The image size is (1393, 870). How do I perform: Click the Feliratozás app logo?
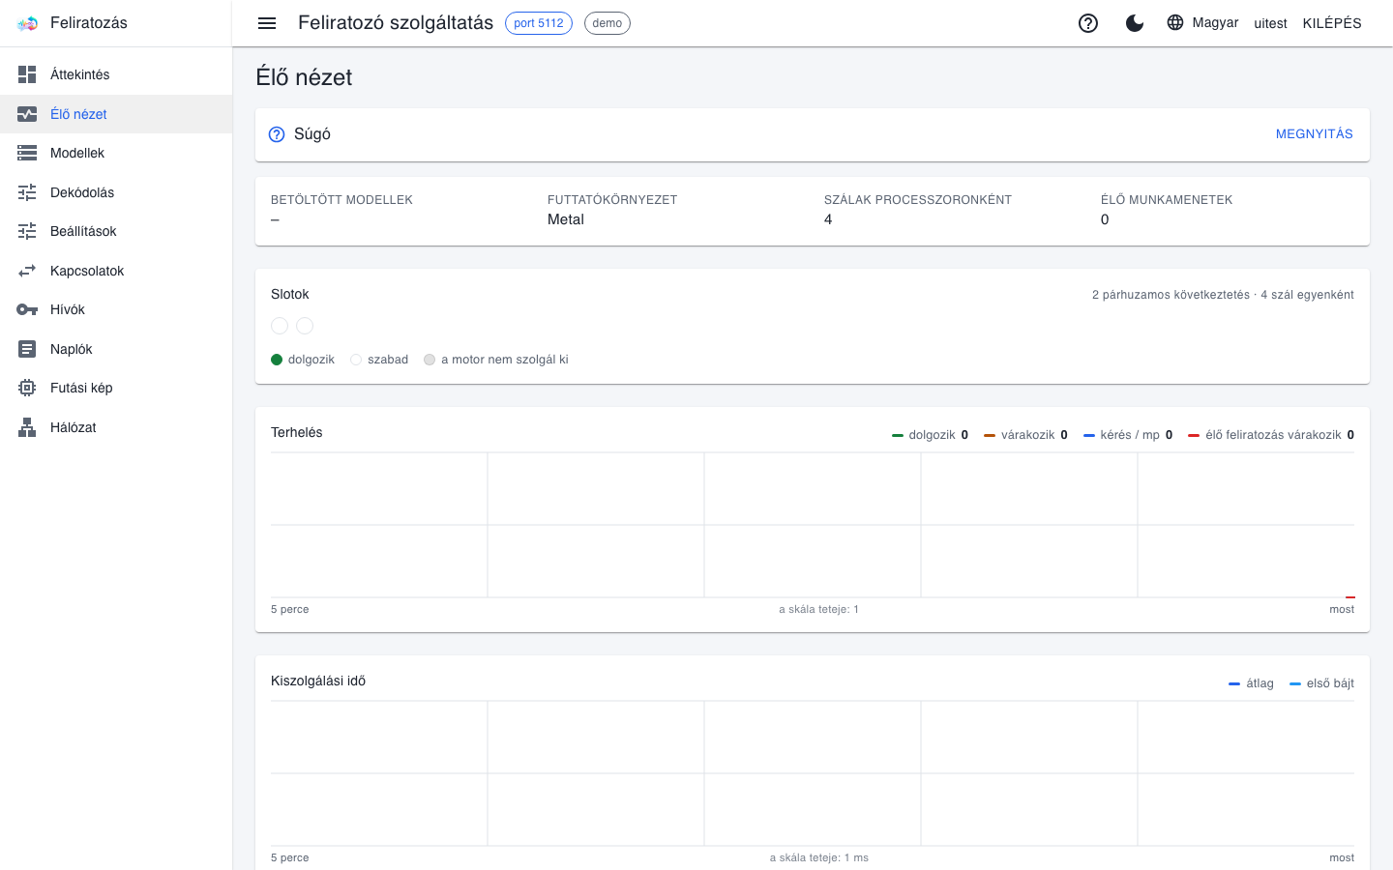(x=27, y=23)
